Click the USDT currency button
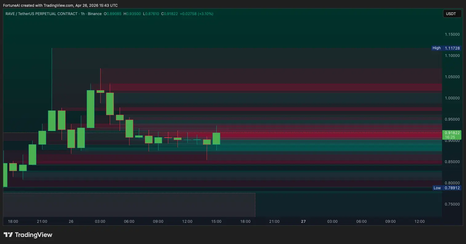The width and height of the screenshot is (466, 244). coord(452,14)
